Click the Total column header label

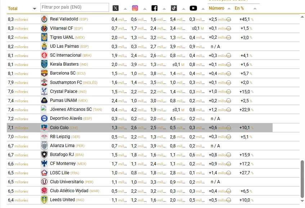coord(13,9)
